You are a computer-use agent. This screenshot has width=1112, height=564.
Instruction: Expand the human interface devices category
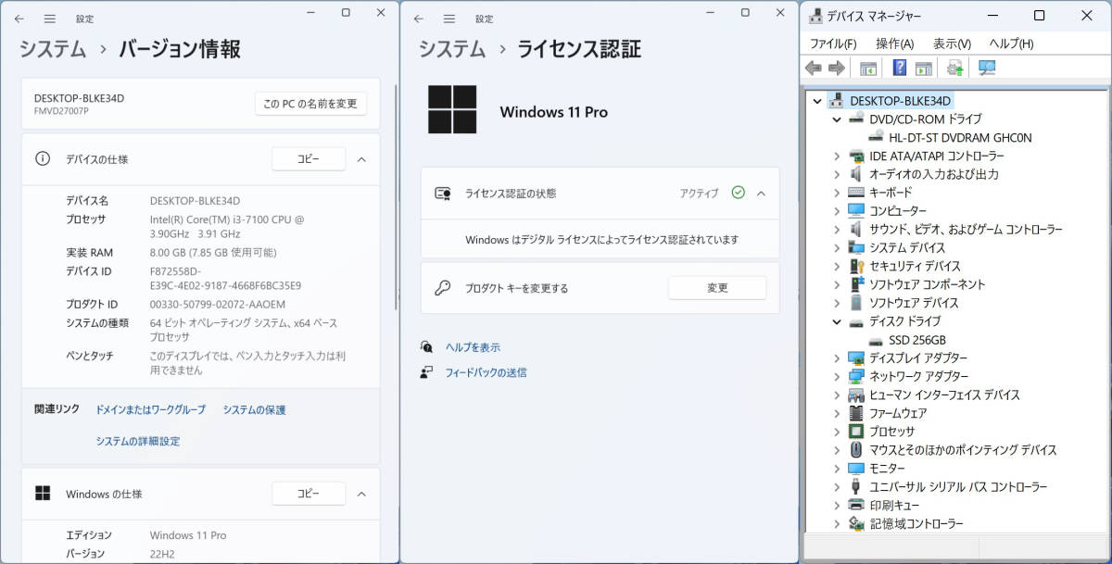click(836, 395)
